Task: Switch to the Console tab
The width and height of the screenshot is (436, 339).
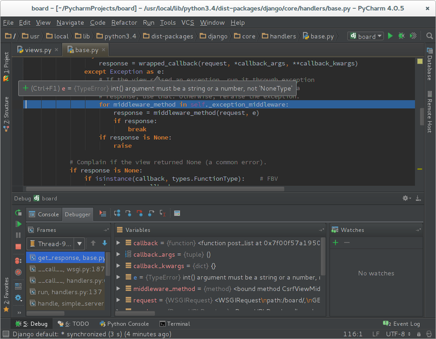Action: tap(44, 214)
